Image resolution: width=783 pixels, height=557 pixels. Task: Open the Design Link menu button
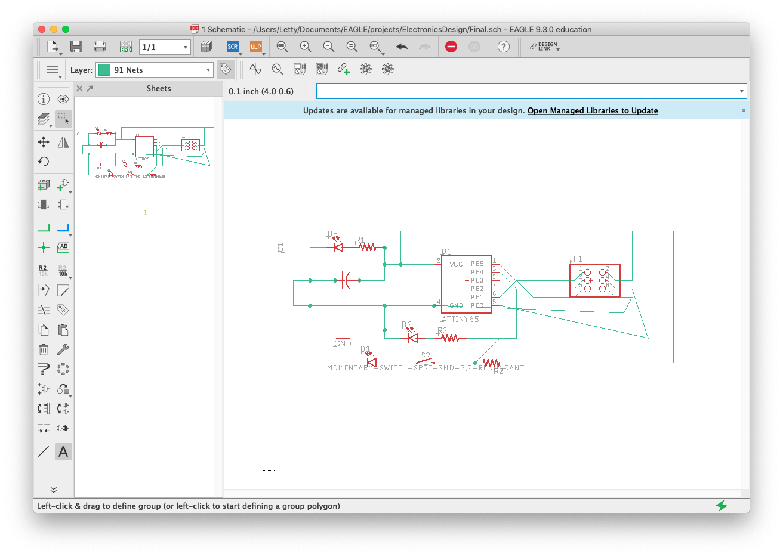[x=544, y=47]
